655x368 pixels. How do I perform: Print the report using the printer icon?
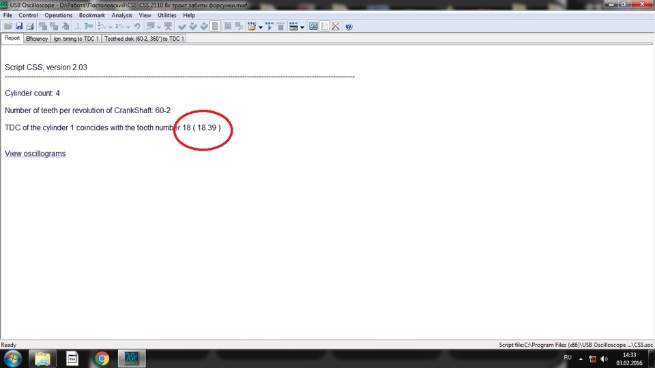pyautogui.click(x=30, y=27)
